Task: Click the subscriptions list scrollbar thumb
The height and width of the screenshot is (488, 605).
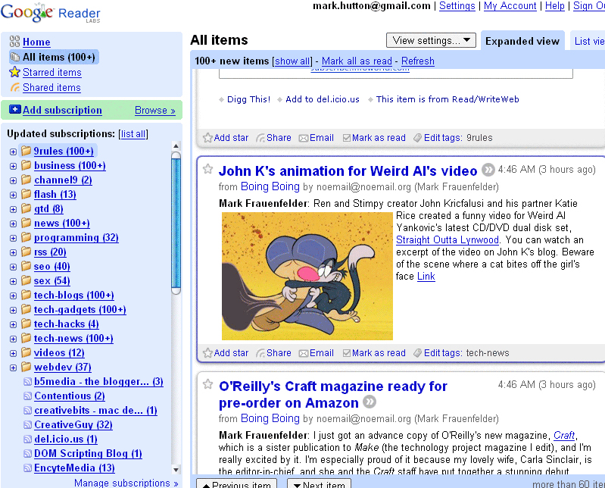Action: pos(176,223)
